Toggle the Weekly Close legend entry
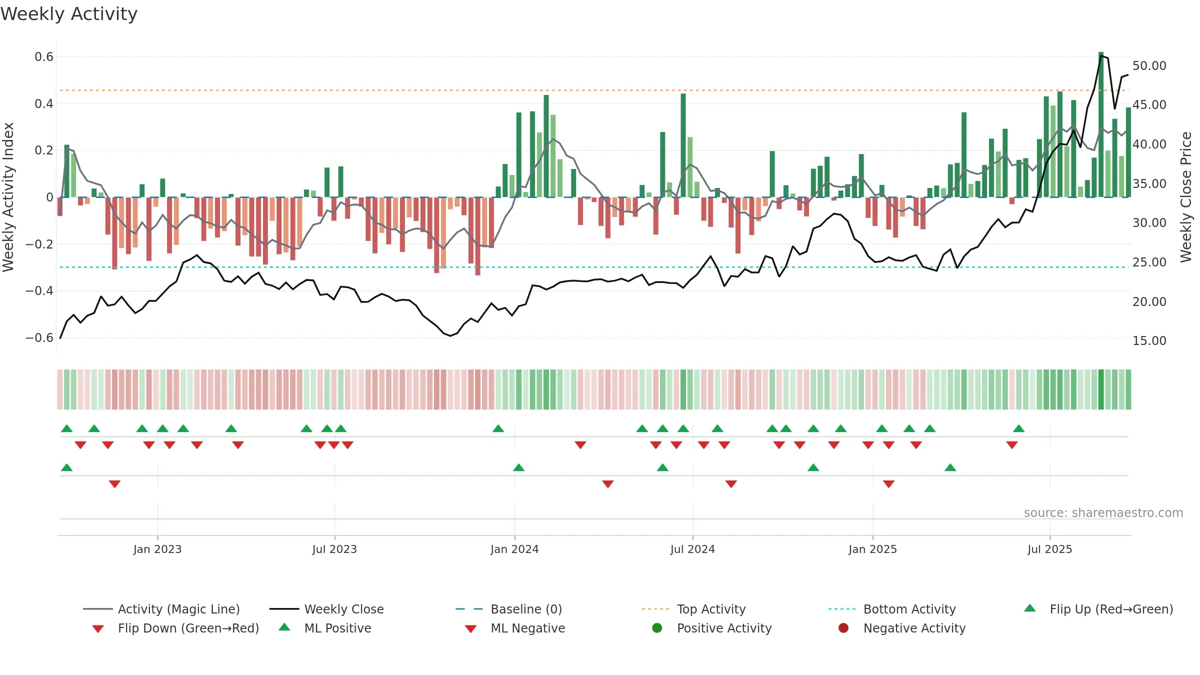This screenshot has width=1200, height=675. click(326, 609)
